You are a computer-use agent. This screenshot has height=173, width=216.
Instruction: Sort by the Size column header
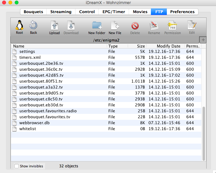pyautogui.click(x=137, y=46)
